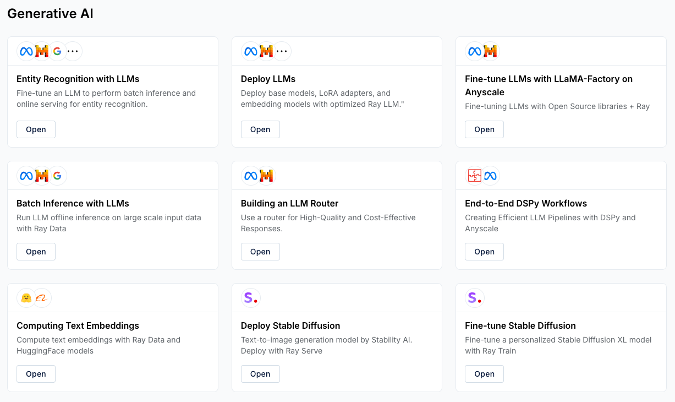Click the Meta icon on Entity Recognition card
This screenshot has width=675, height=402.
[26, 51]
